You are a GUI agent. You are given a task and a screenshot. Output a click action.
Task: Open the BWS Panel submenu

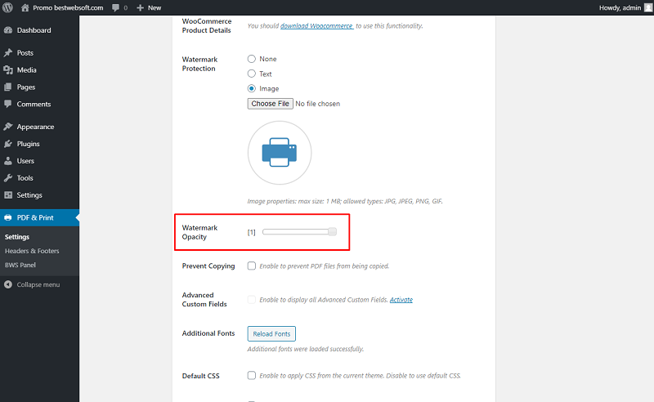click(20, 265)
